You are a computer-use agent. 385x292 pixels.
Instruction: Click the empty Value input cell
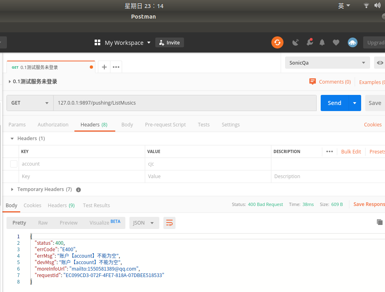click(208, 176)
